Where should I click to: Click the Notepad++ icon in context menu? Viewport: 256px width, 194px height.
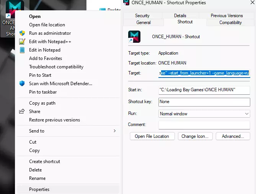22,42
